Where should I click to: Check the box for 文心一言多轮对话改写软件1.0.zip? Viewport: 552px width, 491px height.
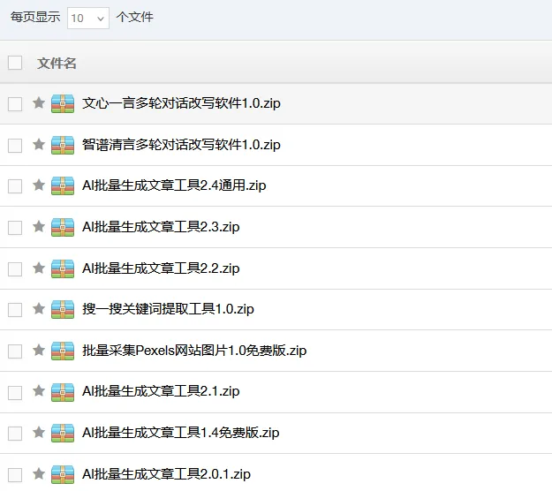(15, 104)
